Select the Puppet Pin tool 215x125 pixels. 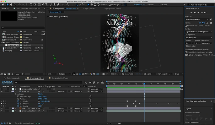point(67,4)
